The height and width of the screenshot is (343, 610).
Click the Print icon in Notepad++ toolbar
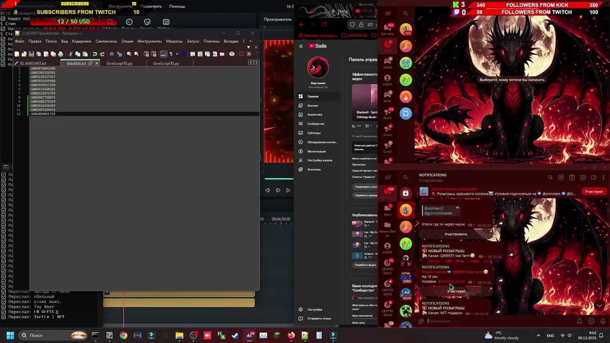click(61, 54)
